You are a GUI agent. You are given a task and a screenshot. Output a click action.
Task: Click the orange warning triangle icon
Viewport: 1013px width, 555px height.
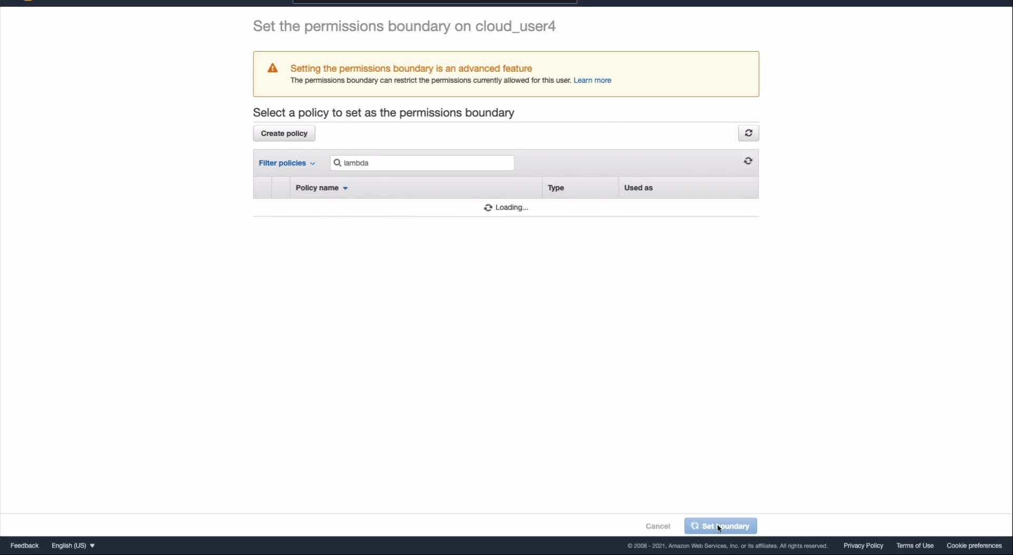273,68
